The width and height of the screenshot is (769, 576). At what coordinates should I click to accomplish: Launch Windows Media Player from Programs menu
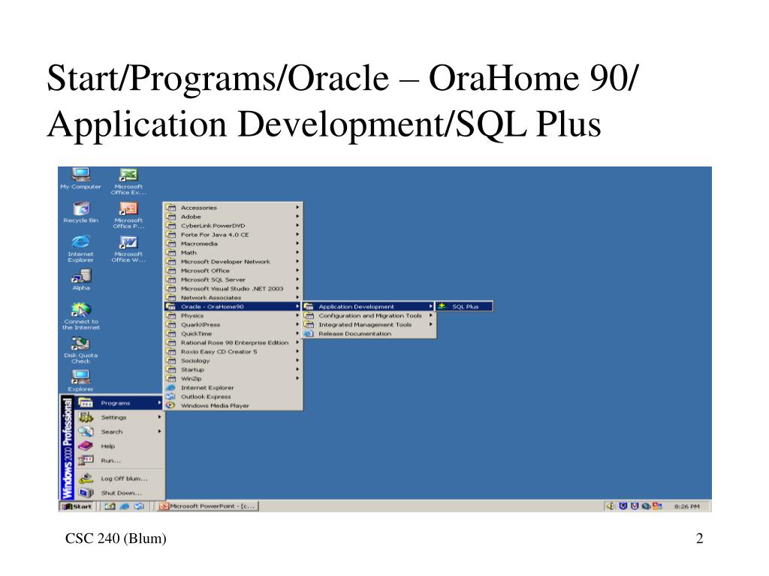(x=233, y=406)
